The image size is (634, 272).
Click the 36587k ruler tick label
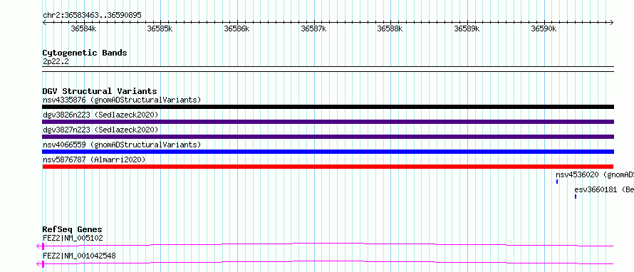[313, 28]
